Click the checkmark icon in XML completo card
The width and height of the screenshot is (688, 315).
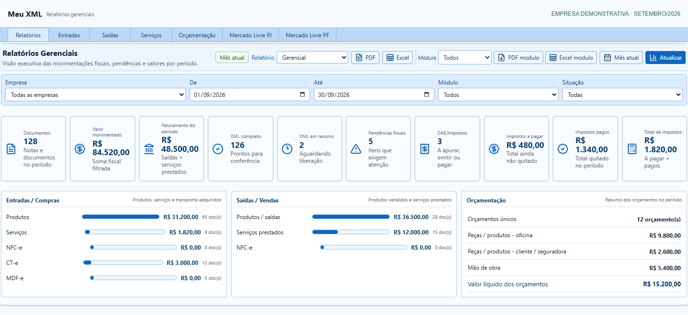click(x=218, y=149)
